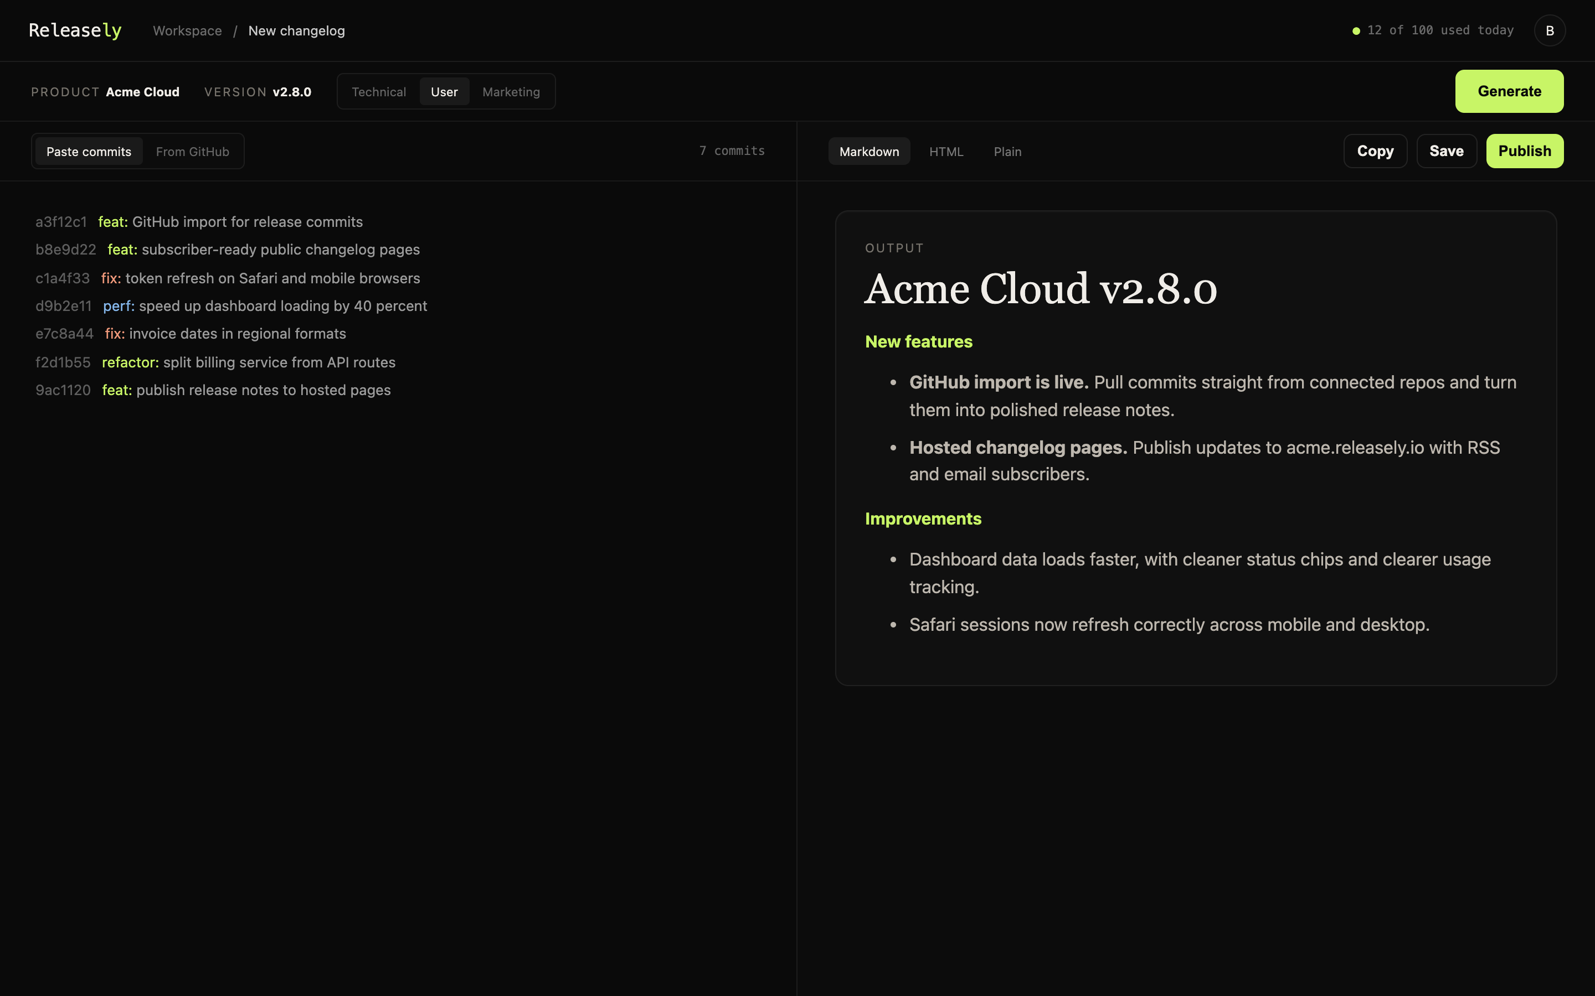
Task: Click commit d9b2e11 dashboard loading line
Action: [x=231, y=305]
